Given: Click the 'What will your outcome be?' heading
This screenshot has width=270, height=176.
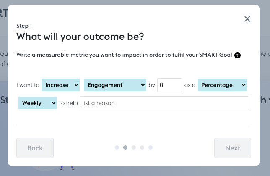Looking at the screenshot, I should point(80,37).
